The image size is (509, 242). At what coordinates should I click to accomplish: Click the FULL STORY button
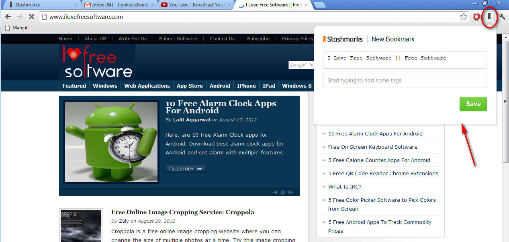185,169
